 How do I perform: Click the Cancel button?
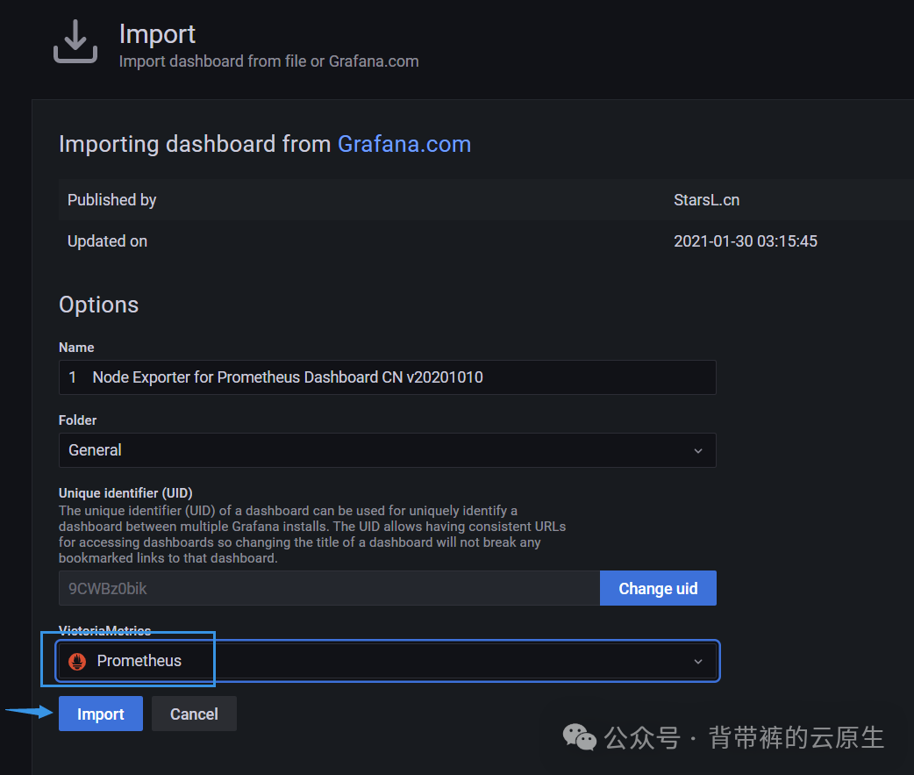[x=194, y=714]
